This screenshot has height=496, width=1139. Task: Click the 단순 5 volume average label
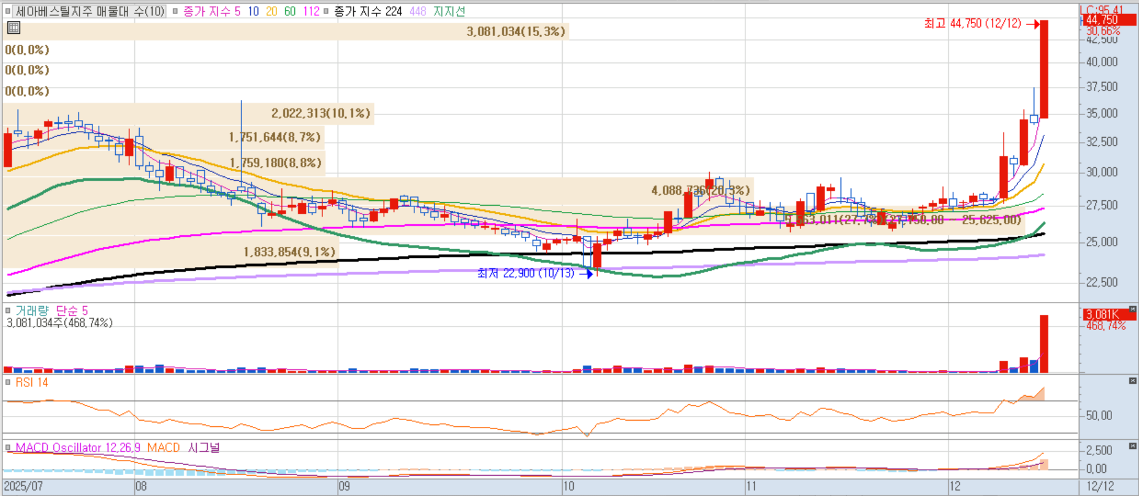coord(72,310)
